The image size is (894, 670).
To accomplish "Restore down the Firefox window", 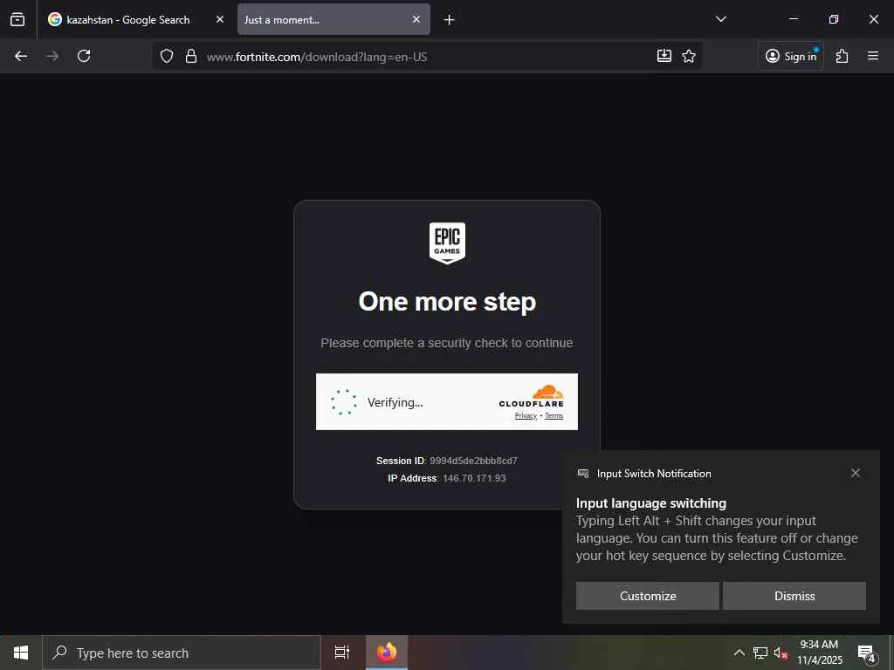I will [x=834, y=19].
